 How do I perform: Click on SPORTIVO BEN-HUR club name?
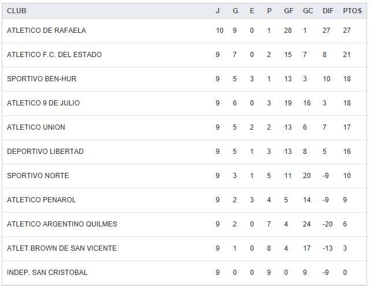(x=42, y=79)
